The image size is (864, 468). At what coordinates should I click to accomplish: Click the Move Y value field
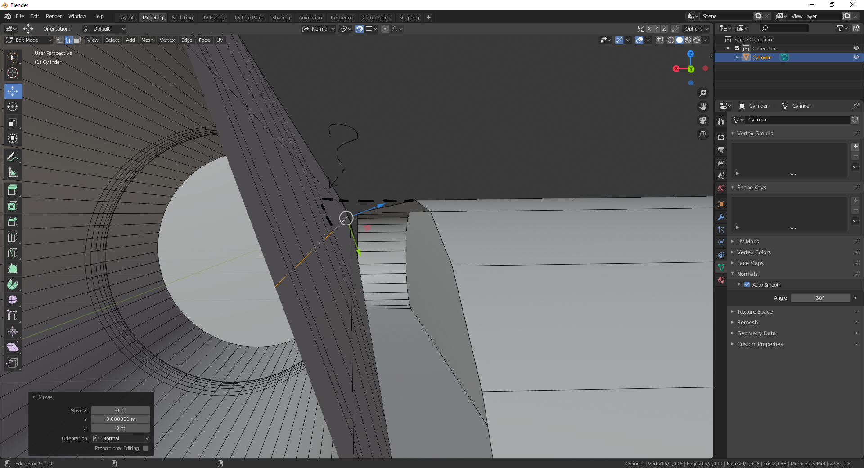(121, 419)
